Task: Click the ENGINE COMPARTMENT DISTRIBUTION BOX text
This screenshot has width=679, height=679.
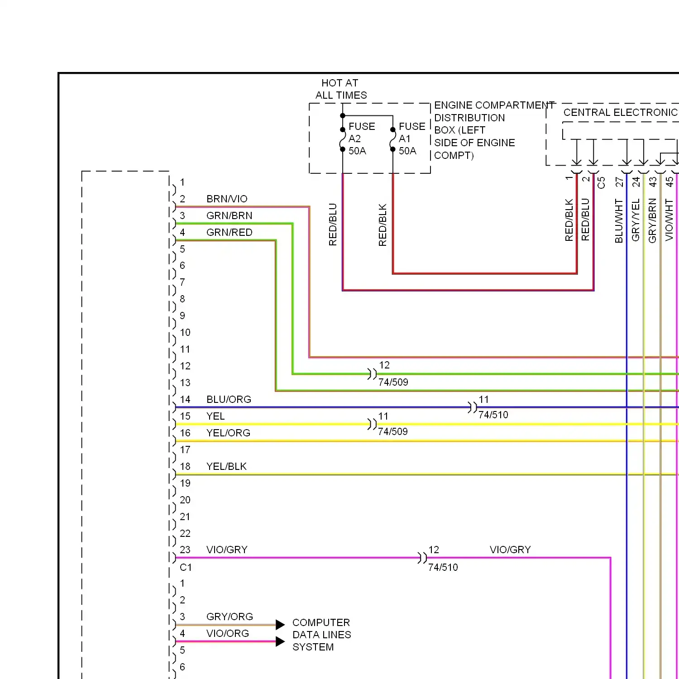Action: click(x=493, y=130)
